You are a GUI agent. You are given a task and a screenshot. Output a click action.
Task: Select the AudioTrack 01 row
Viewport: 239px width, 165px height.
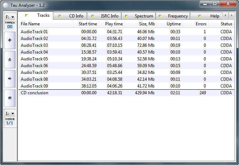pos(34,32)
